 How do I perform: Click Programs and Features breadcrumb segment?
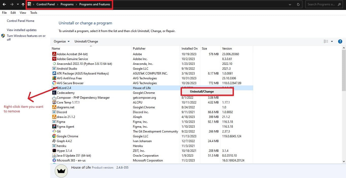click(95, 4)
